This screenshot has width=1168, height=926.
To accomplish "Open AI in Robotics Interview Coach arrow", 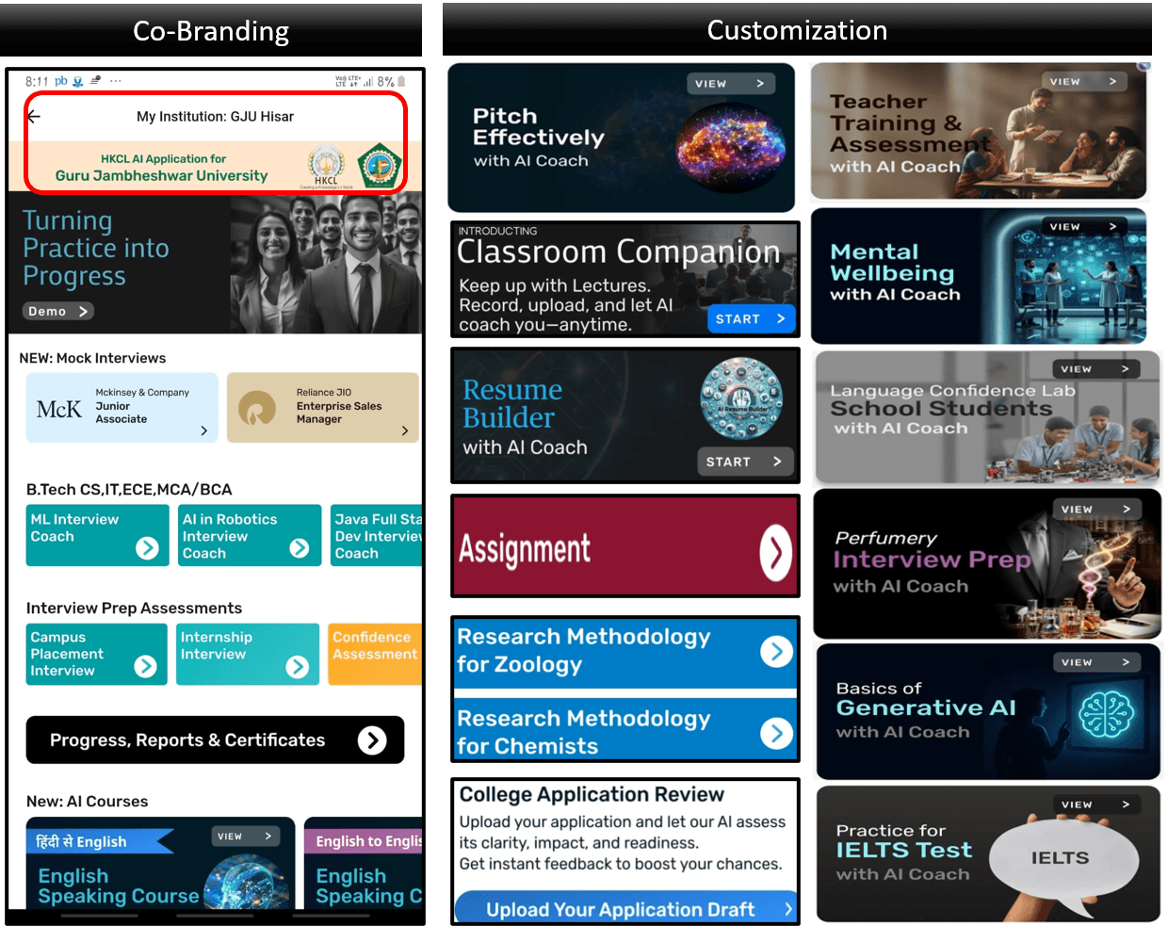I will point(300,547).
